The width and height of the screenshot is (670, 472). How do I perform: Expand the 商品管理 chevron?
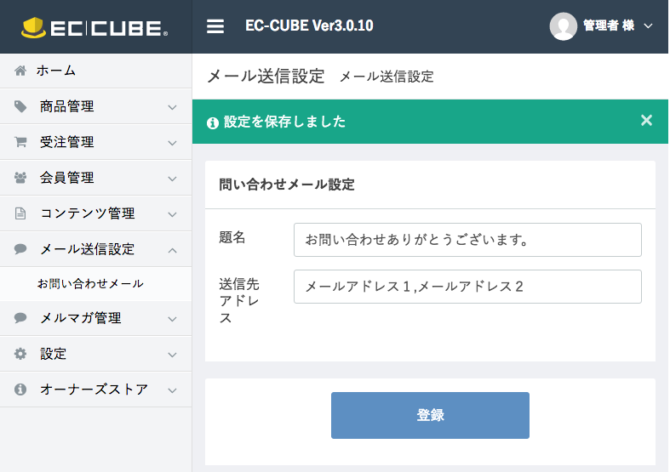pos(172,107)
